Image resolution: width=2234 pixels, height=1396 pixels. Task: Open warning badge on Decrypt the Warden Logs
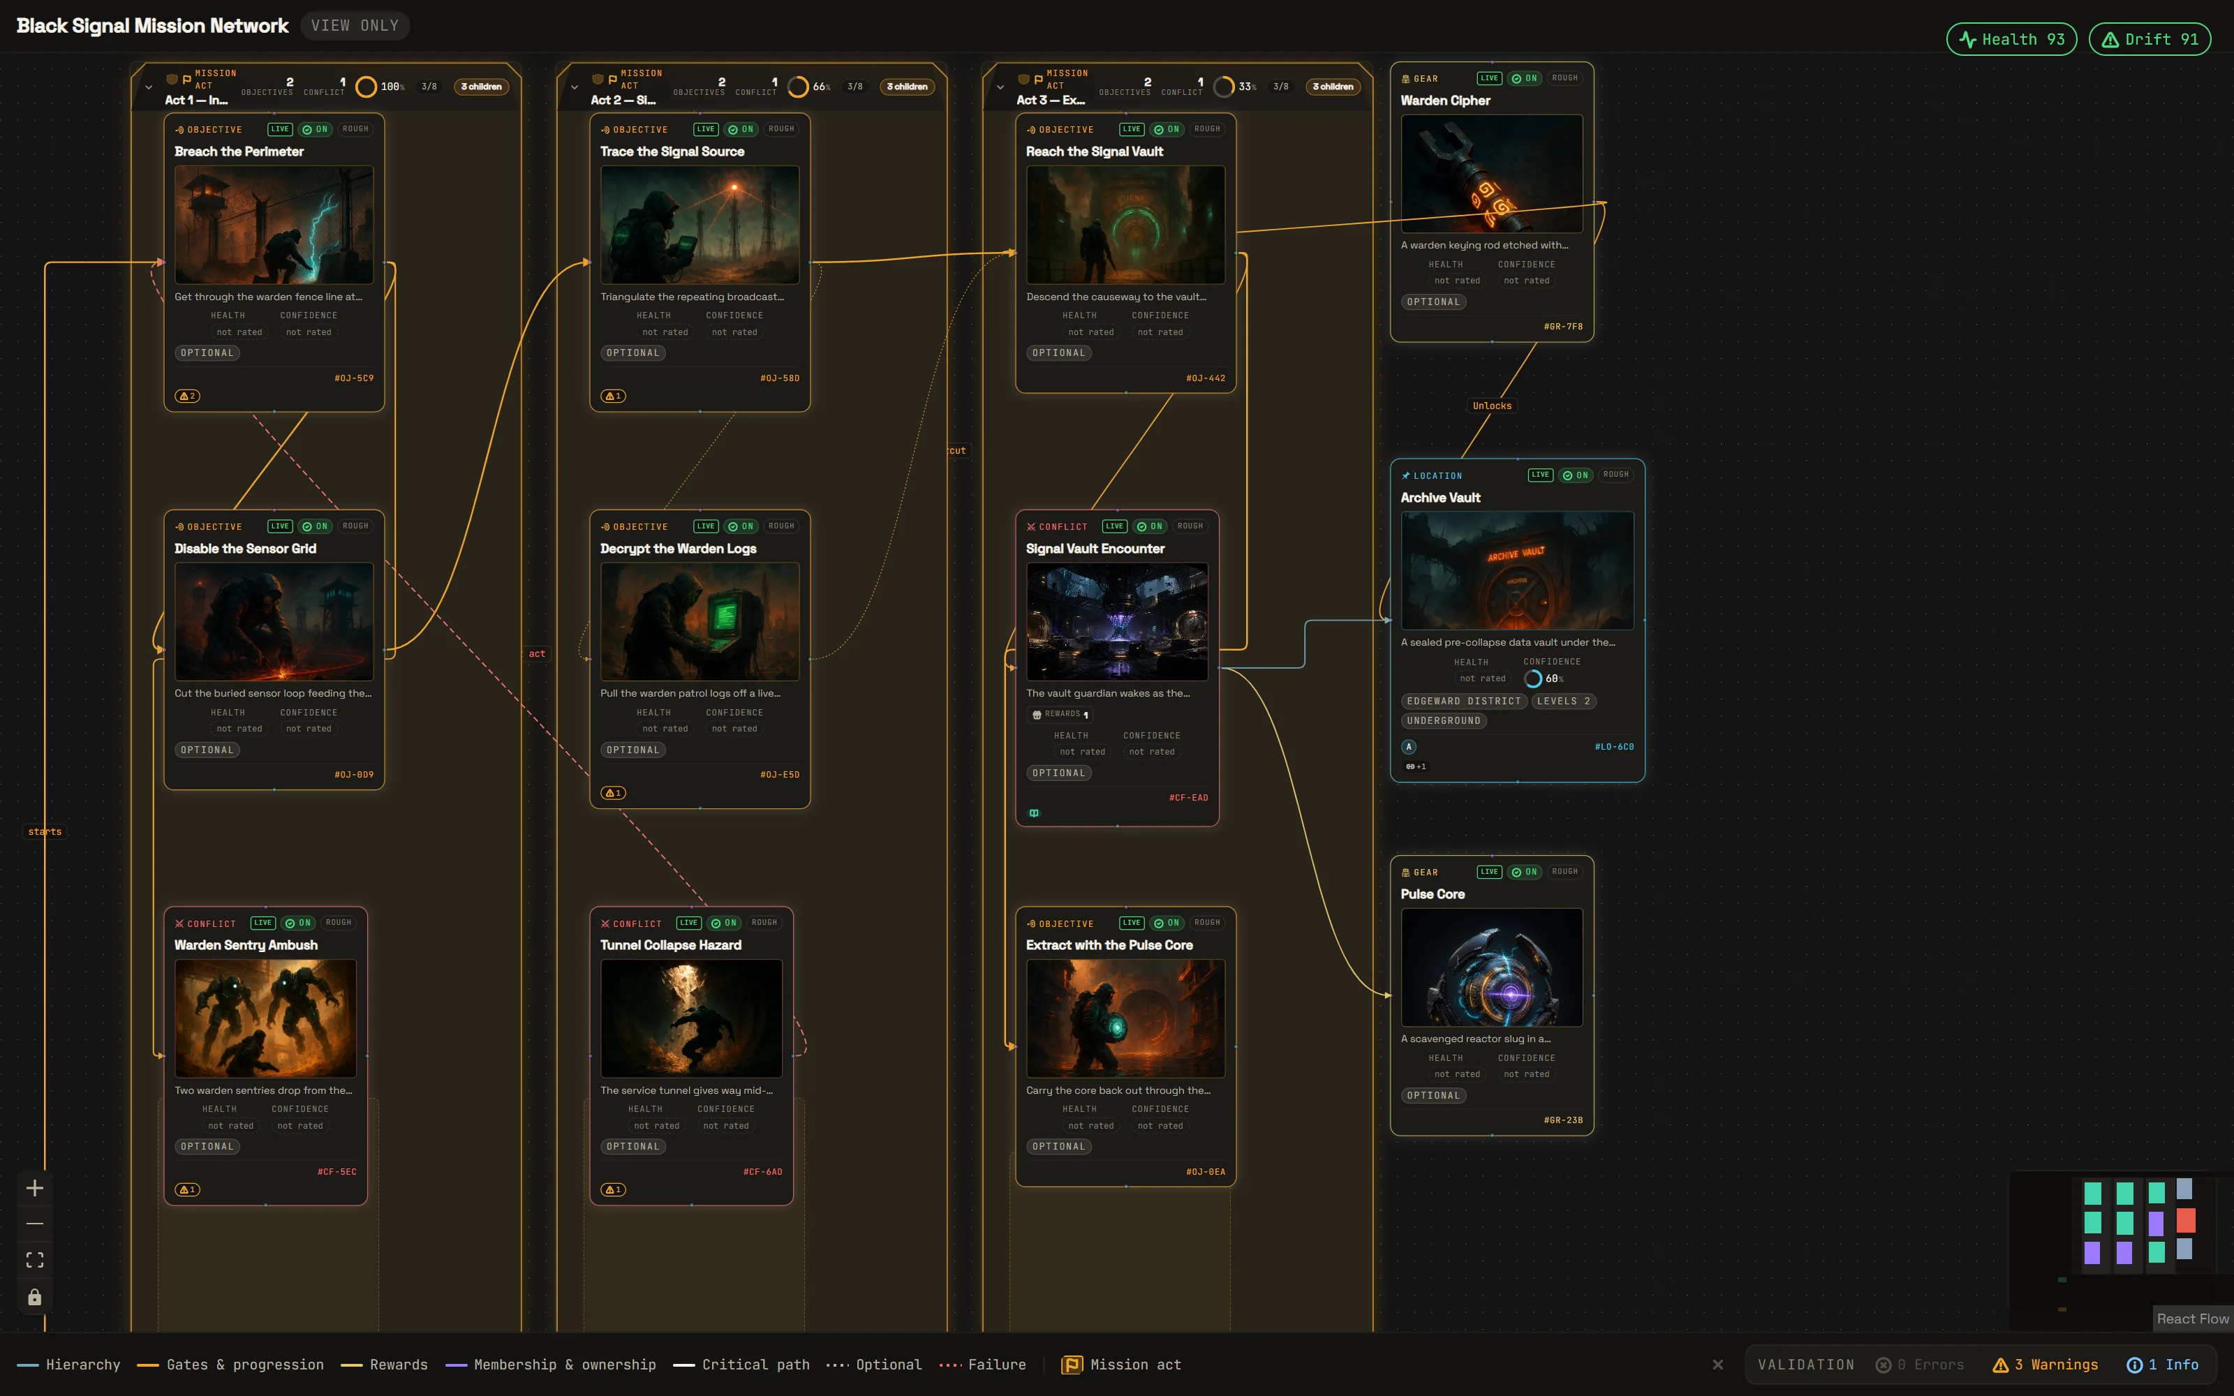[x=613, y=793]
